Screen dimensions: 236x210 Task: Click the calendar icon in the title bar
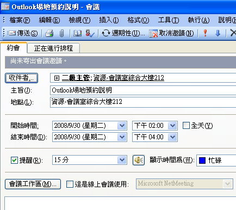point(5,7)
